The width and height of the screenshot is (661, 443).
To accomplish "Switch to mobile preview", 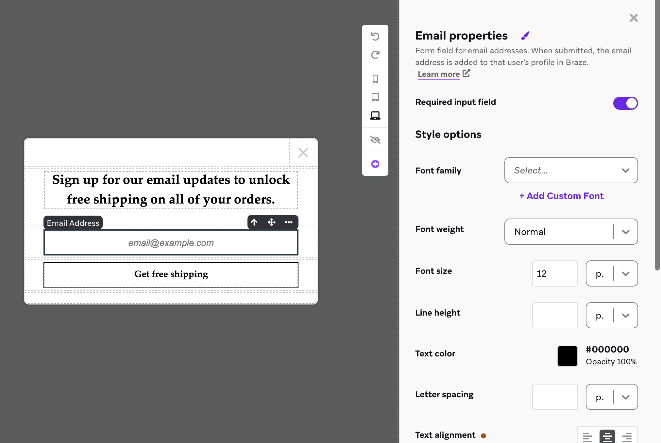I will 375,78.
